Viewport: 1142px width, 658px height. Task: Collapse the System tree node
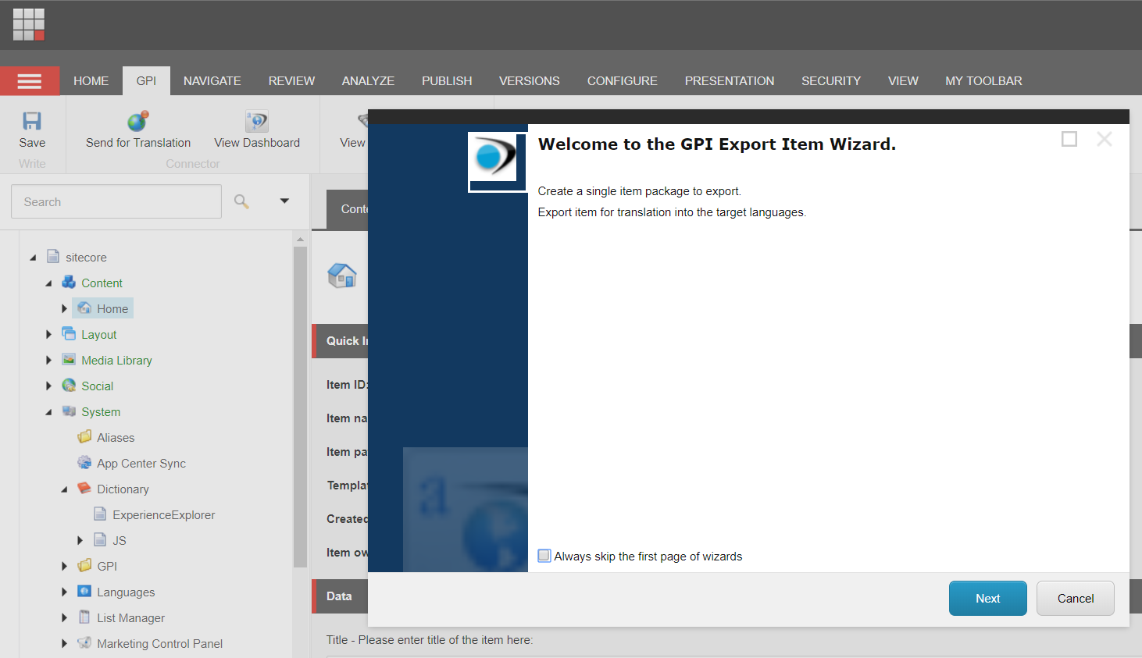pos(48,411)
